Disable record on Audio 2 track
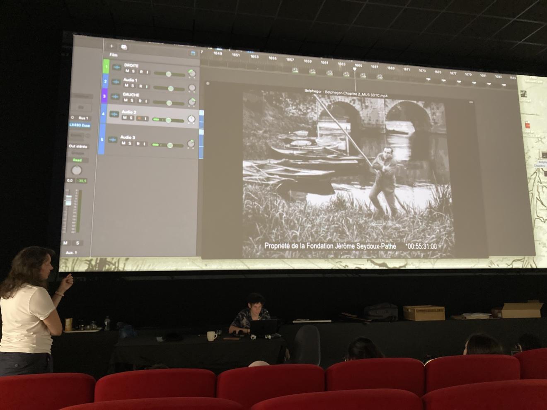Screen dimensions: 547x410 tap(139, 118)
